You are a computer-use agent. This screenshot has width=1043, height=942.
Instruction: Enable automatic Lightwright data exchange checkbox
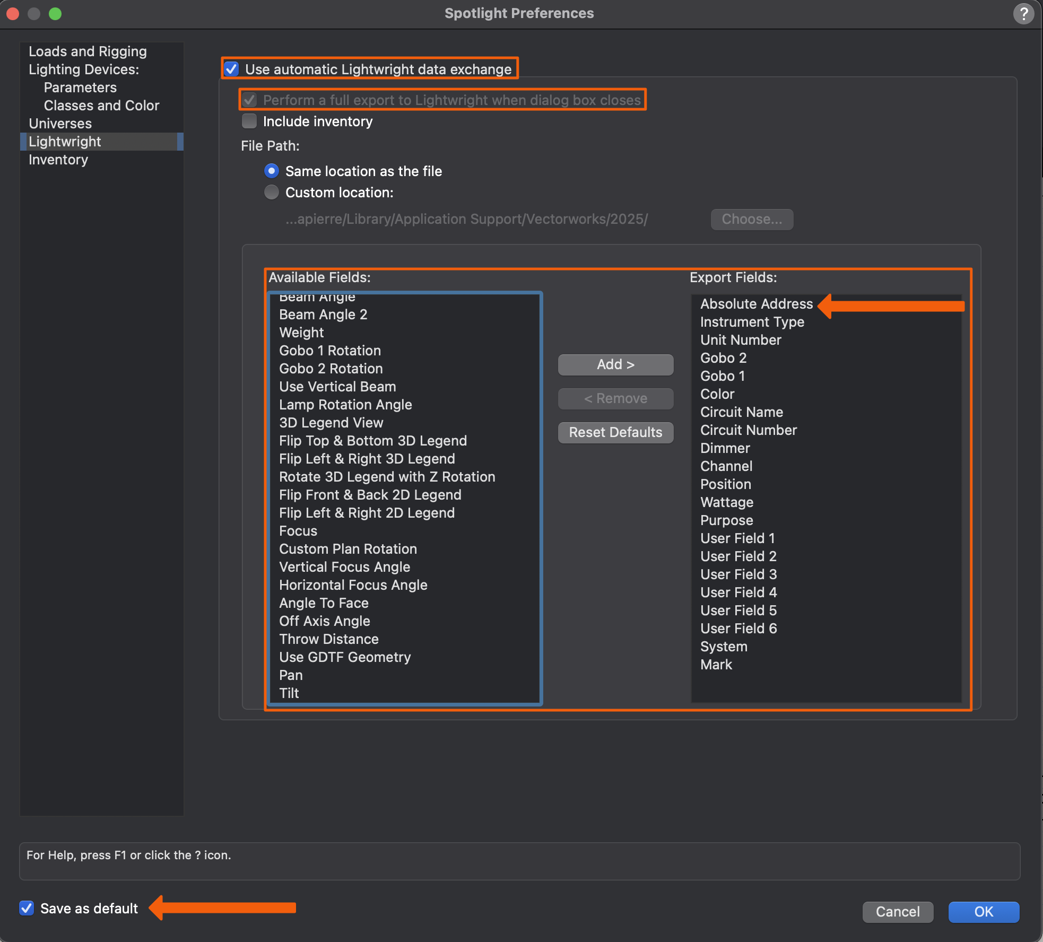coord(232,69)
